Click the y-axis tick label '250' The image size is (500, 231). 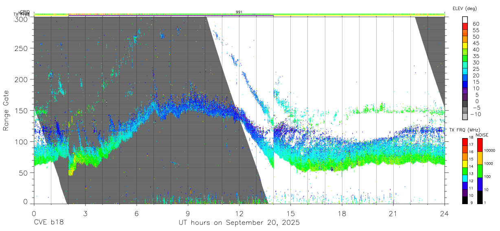tap(21, 48)
